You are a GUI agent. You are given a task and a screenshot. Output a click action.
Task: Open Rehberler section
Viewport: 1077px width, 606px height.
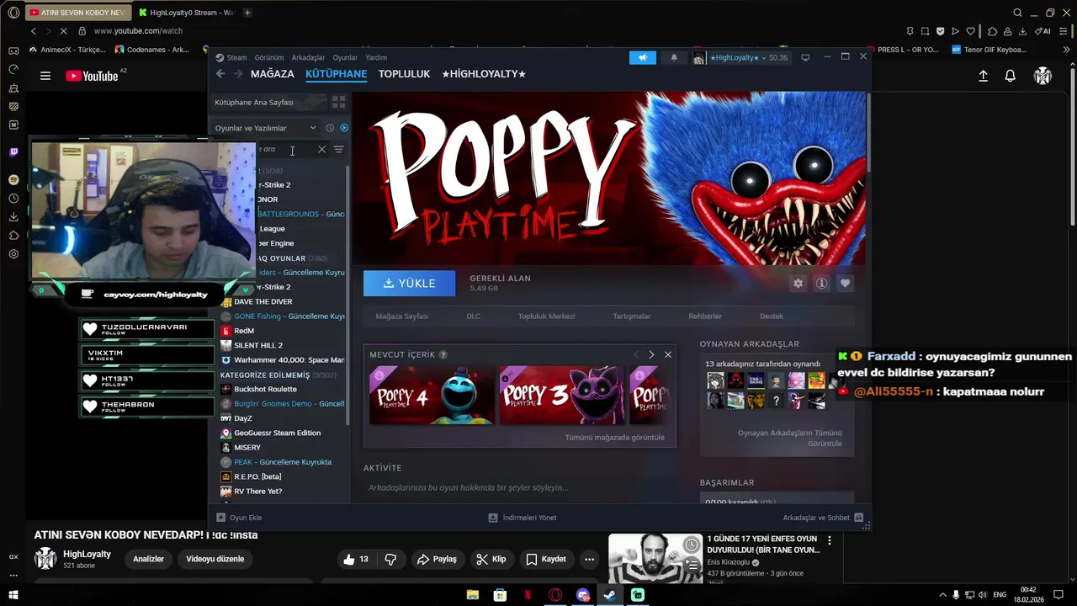tap(705, 316)
